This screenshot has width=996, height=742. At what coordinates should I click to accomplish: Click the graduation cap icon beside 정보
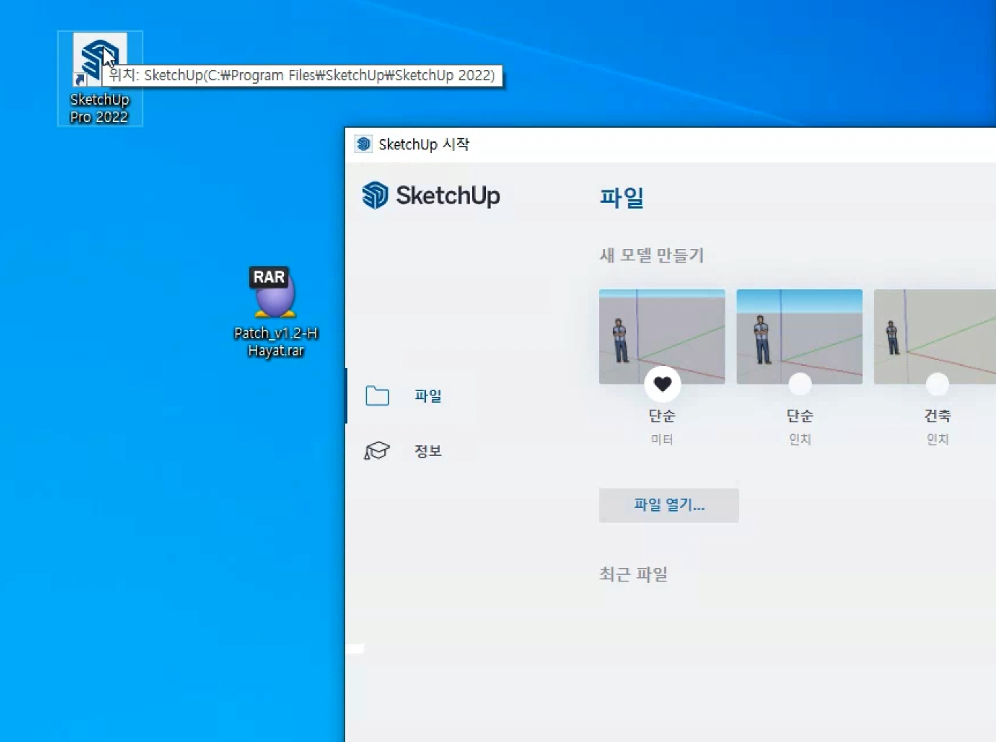click(x=377, y=451)
